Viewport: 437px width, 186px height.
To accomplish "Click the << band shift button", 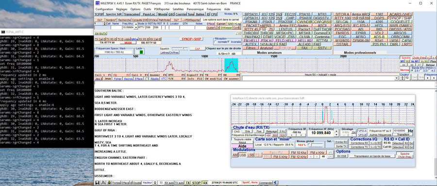I will [403, 64].
